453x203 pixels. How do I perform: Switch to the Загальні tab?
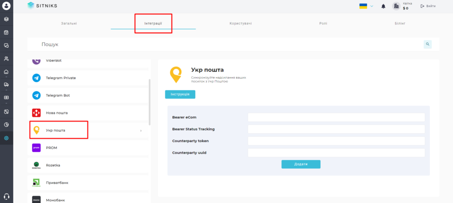[69, 23]
